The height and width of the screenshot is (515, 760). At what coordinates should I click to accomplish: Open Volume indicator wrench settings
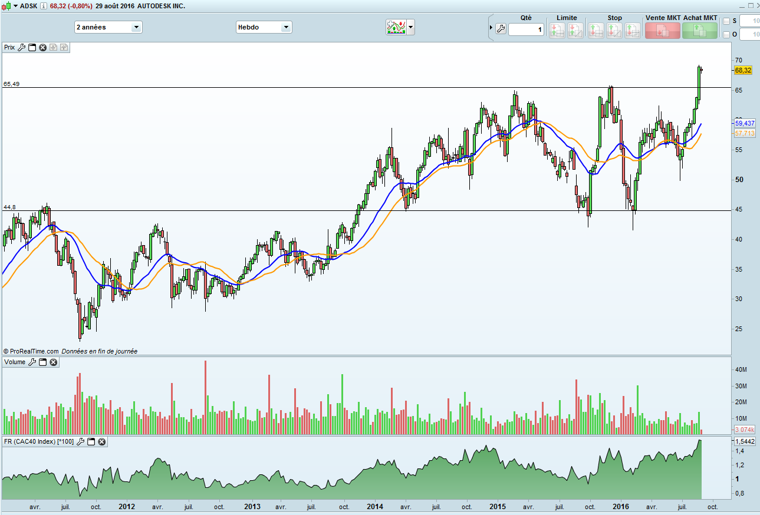point(32,362)
